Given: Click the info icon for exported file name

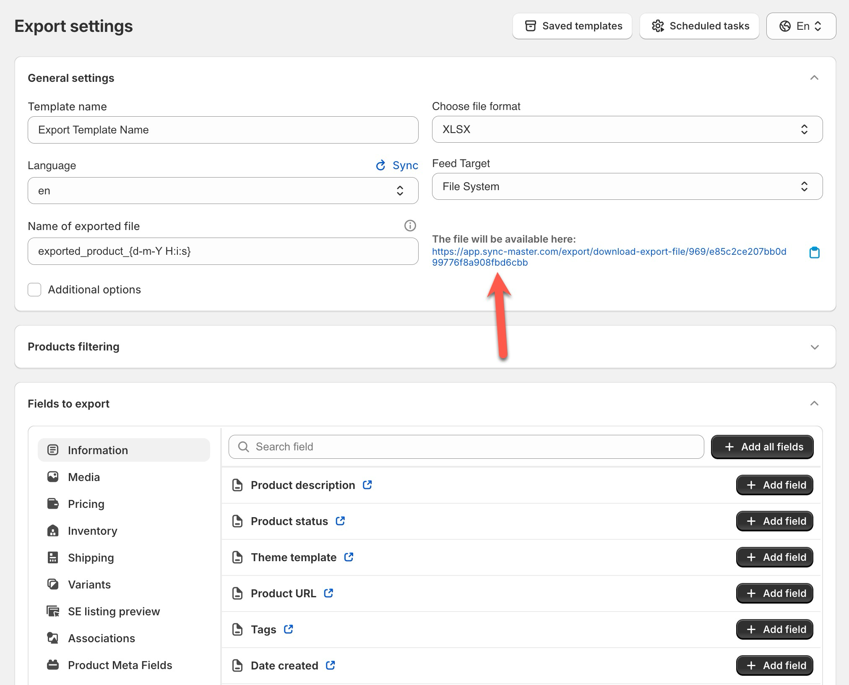Looking at the screenshot, I should coord(410,226).
